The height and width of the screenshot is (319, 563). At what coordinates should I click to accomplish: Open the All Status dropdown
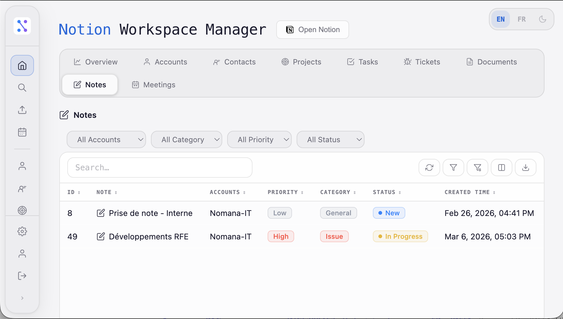(x=330, y=139)
